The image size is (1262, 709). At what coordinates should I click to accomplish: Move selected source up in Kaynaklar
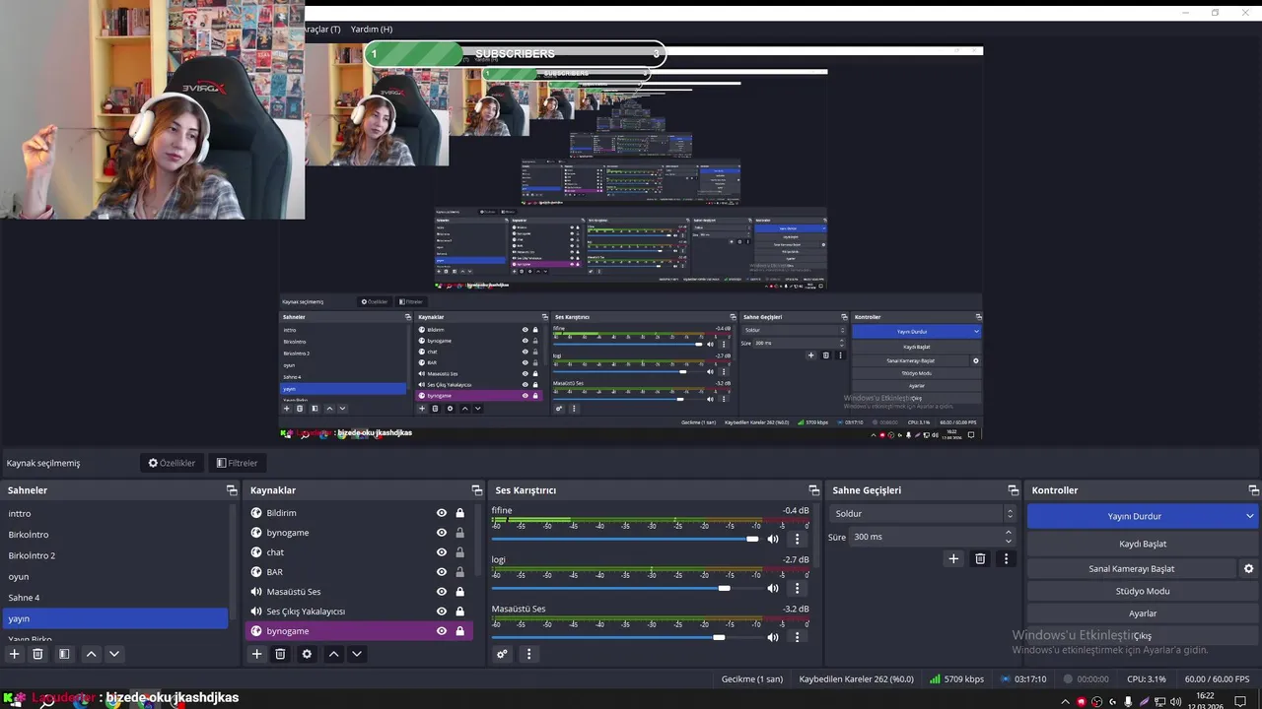click(333, 654)
